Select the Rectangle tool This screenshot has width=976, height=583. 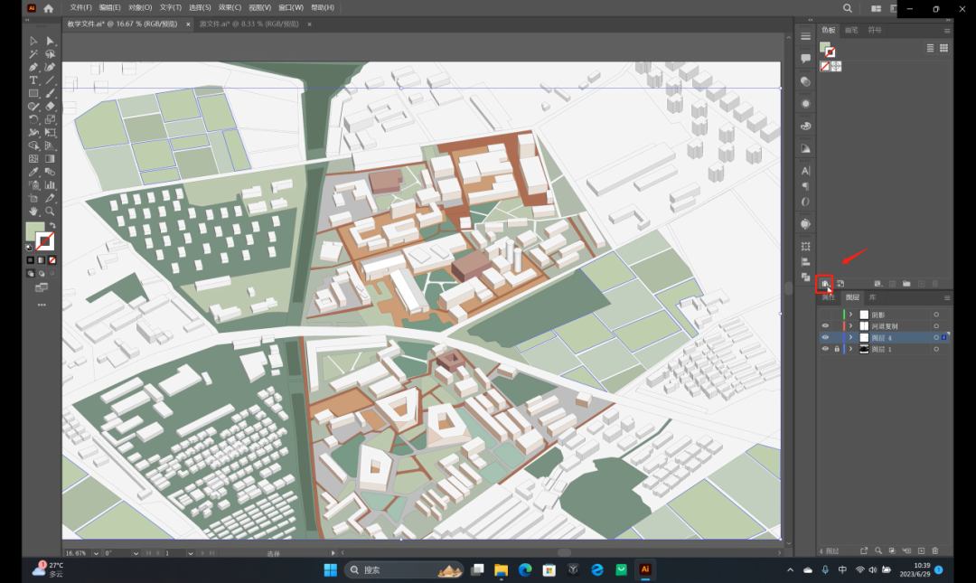[33, 93]
